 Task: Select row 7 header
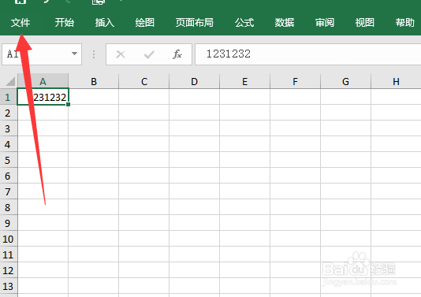pyautogui.click(x=9, y=191)
